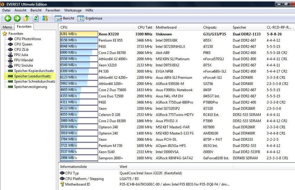Select the Xeon X3210 row

pyautogui.click(x=177, y=65)
